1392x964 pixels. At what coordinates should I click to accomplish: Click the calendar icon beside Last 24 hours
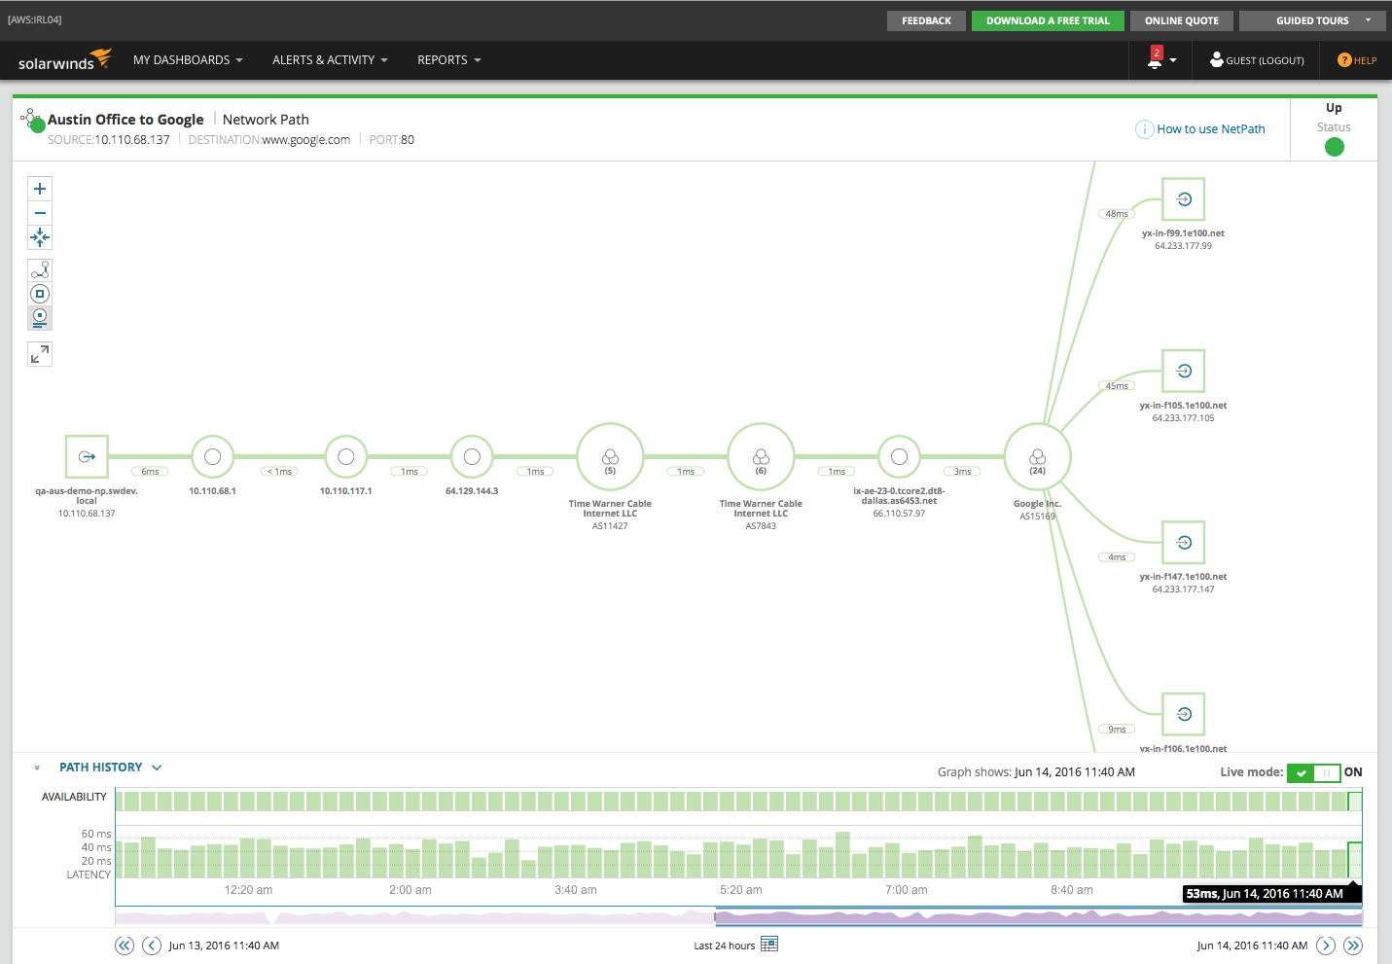pyautogui.click(x=769, y=944)
